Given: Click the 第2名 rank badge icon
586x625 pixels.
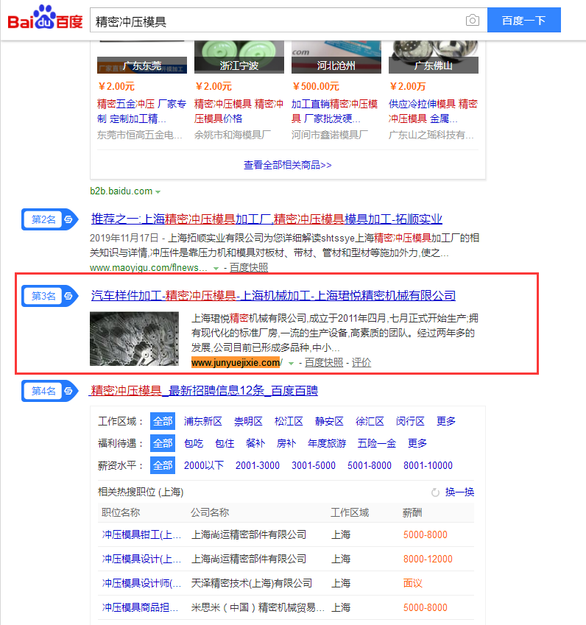Looking at the screenshot, I should (x=50, y=219).
